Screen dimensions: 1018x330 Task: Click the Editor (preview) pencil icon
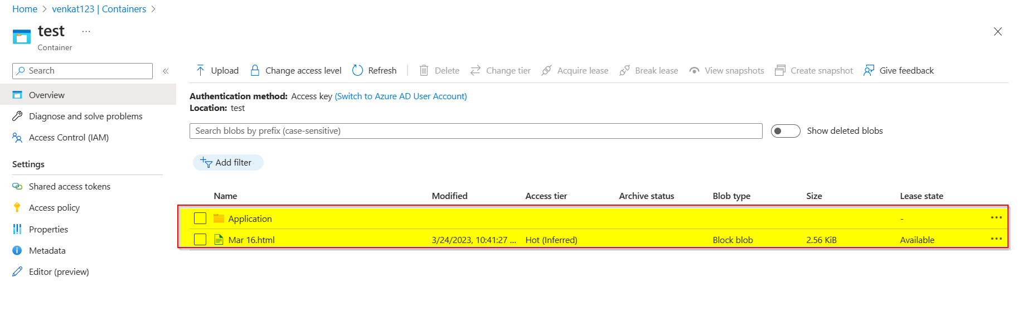(x=17, y=271)
